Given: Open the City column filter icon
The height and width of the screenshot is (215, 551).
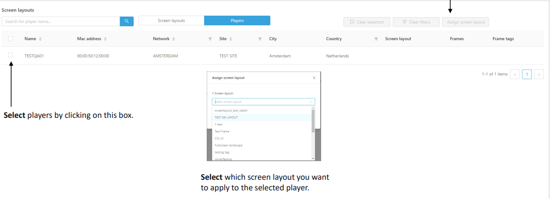Looking at the screenshot, I should coord(260,39).
